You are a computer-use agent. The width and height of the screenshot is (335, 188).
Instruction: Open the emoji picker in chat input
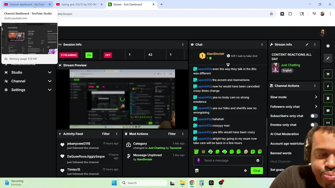(x=258, y=161)
